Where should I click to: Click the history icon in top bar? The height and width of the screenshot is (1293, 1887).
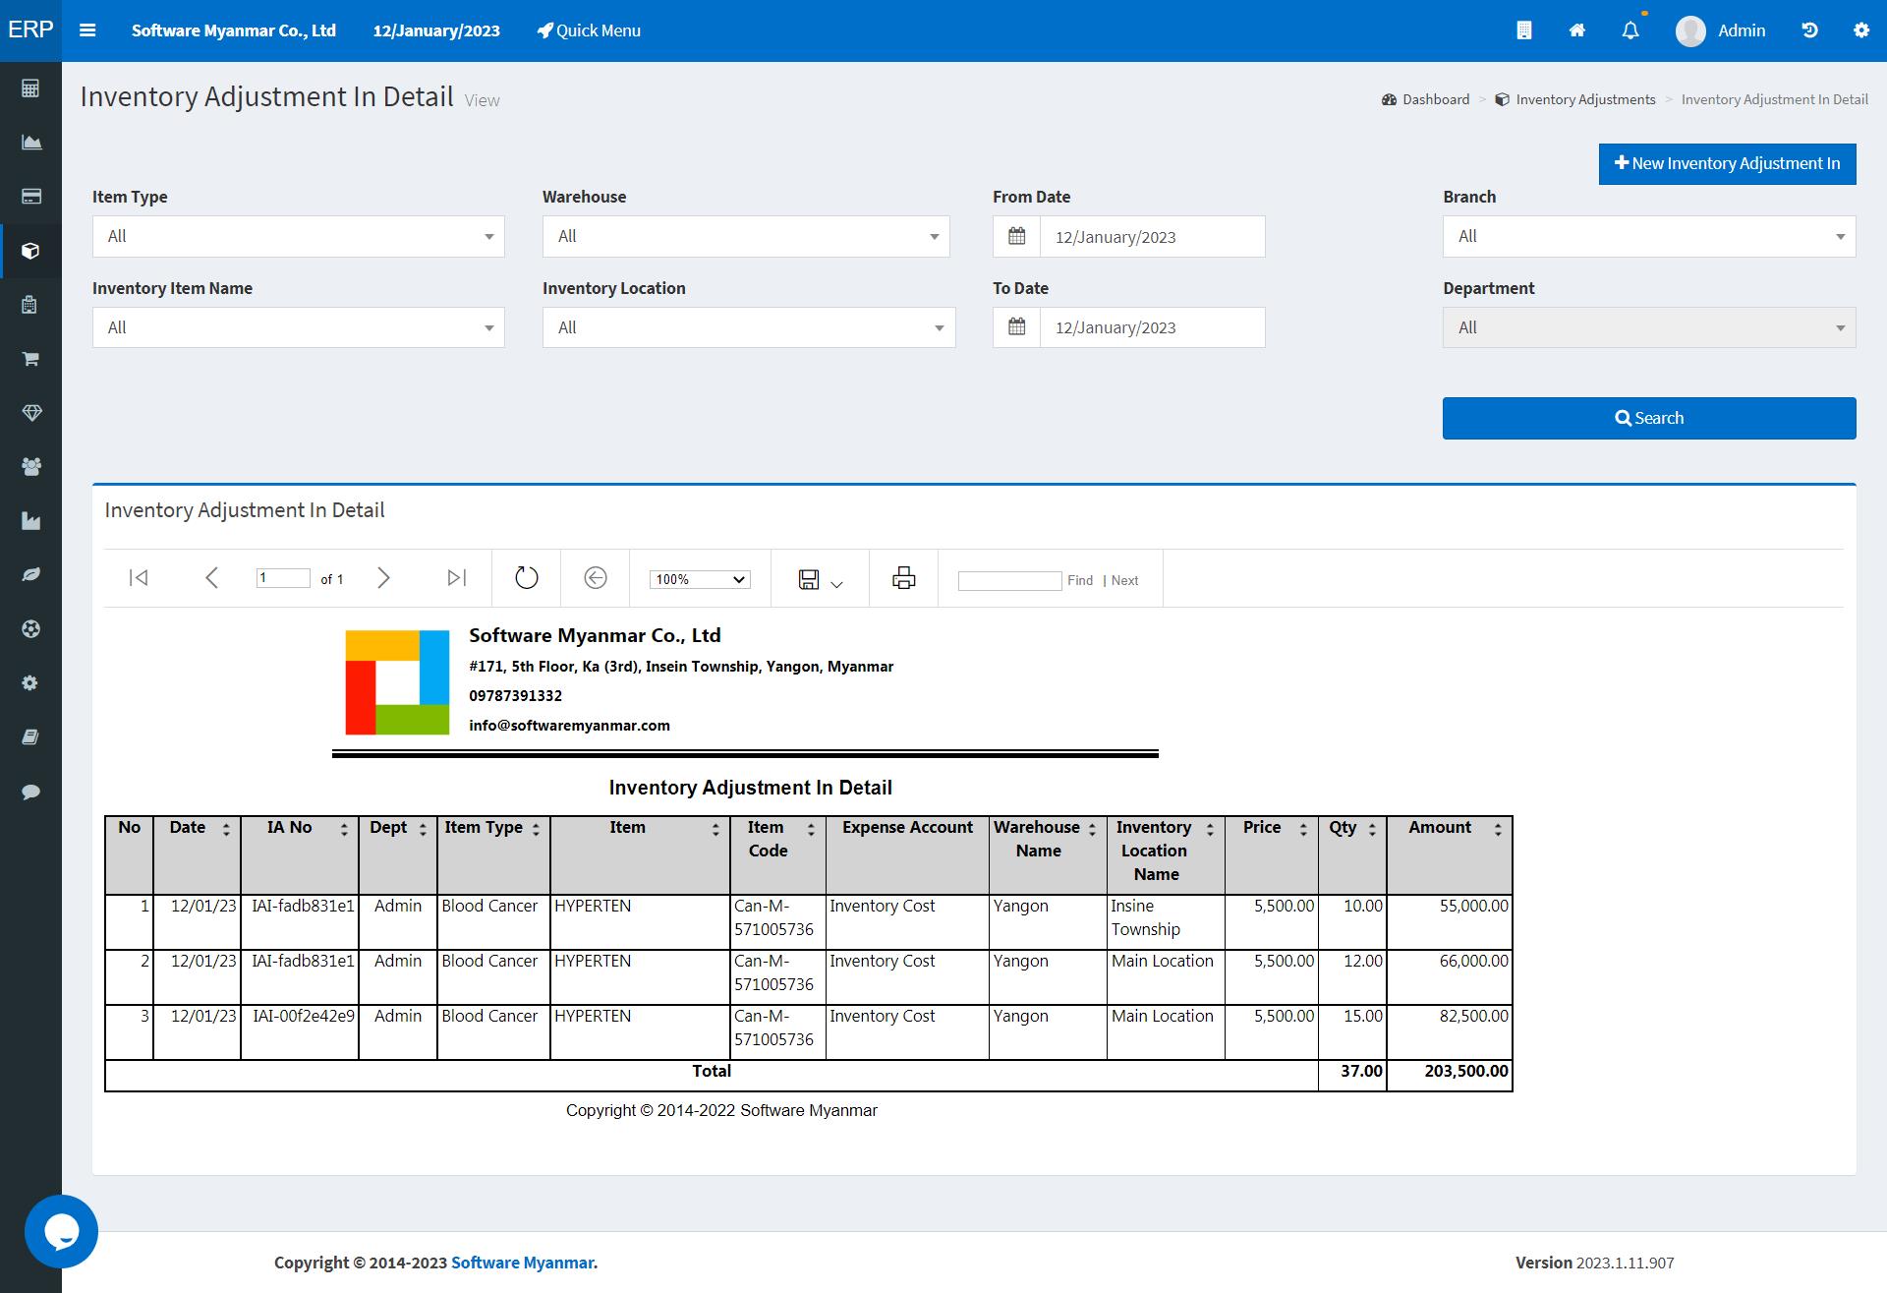pos(1809,30)
